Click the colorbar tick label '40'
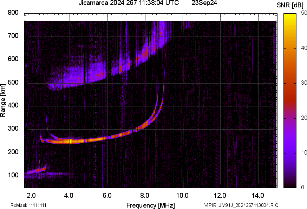The height and width of the screenshot is (209, 307). click(304, 48)
